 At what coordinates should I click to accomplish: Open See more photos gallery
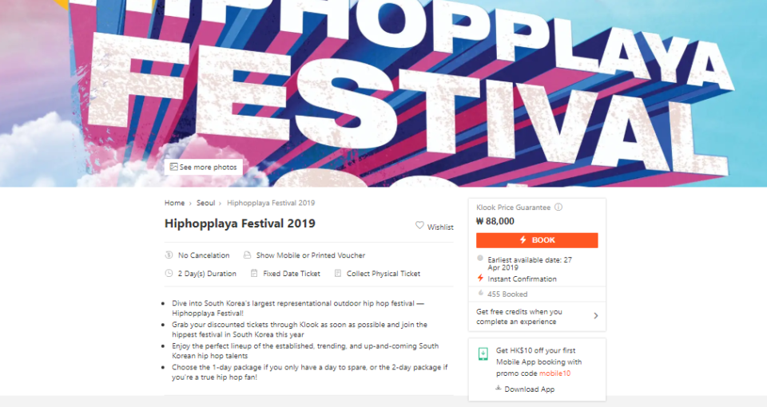(208, 168)
